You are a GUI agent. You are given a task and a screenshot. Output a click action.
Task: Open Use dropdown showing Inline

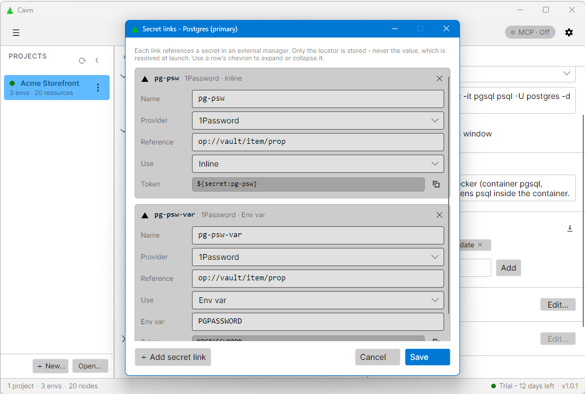pyautogui.click(x=318, y=164)
